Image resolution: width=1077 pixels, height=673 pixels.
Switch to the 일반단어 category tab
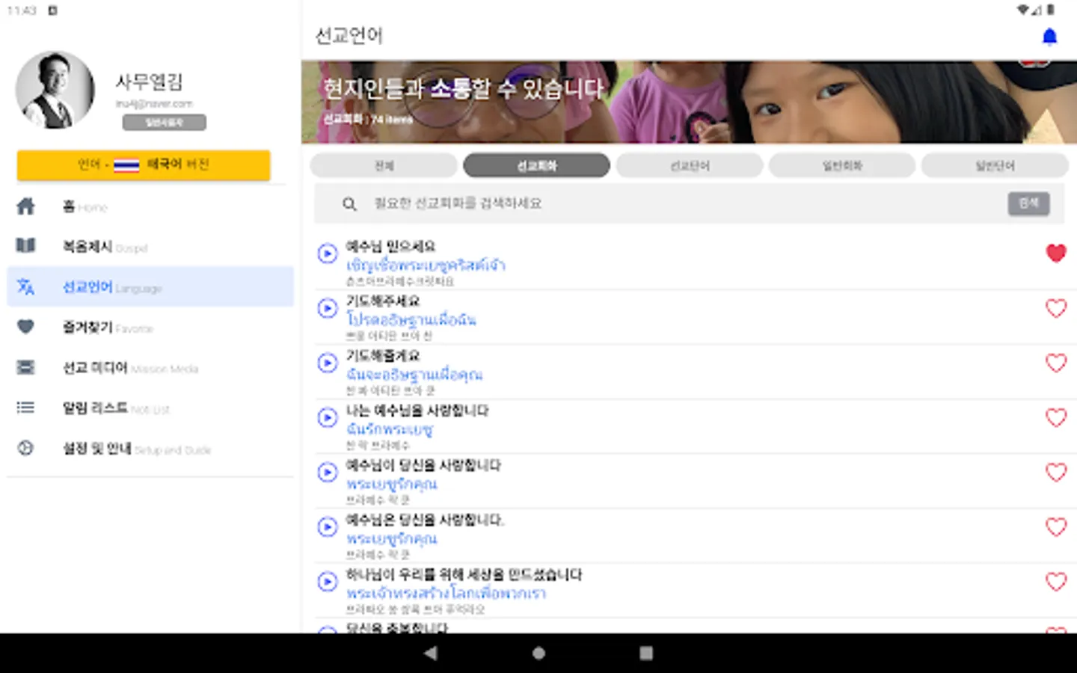coord(995,166)
